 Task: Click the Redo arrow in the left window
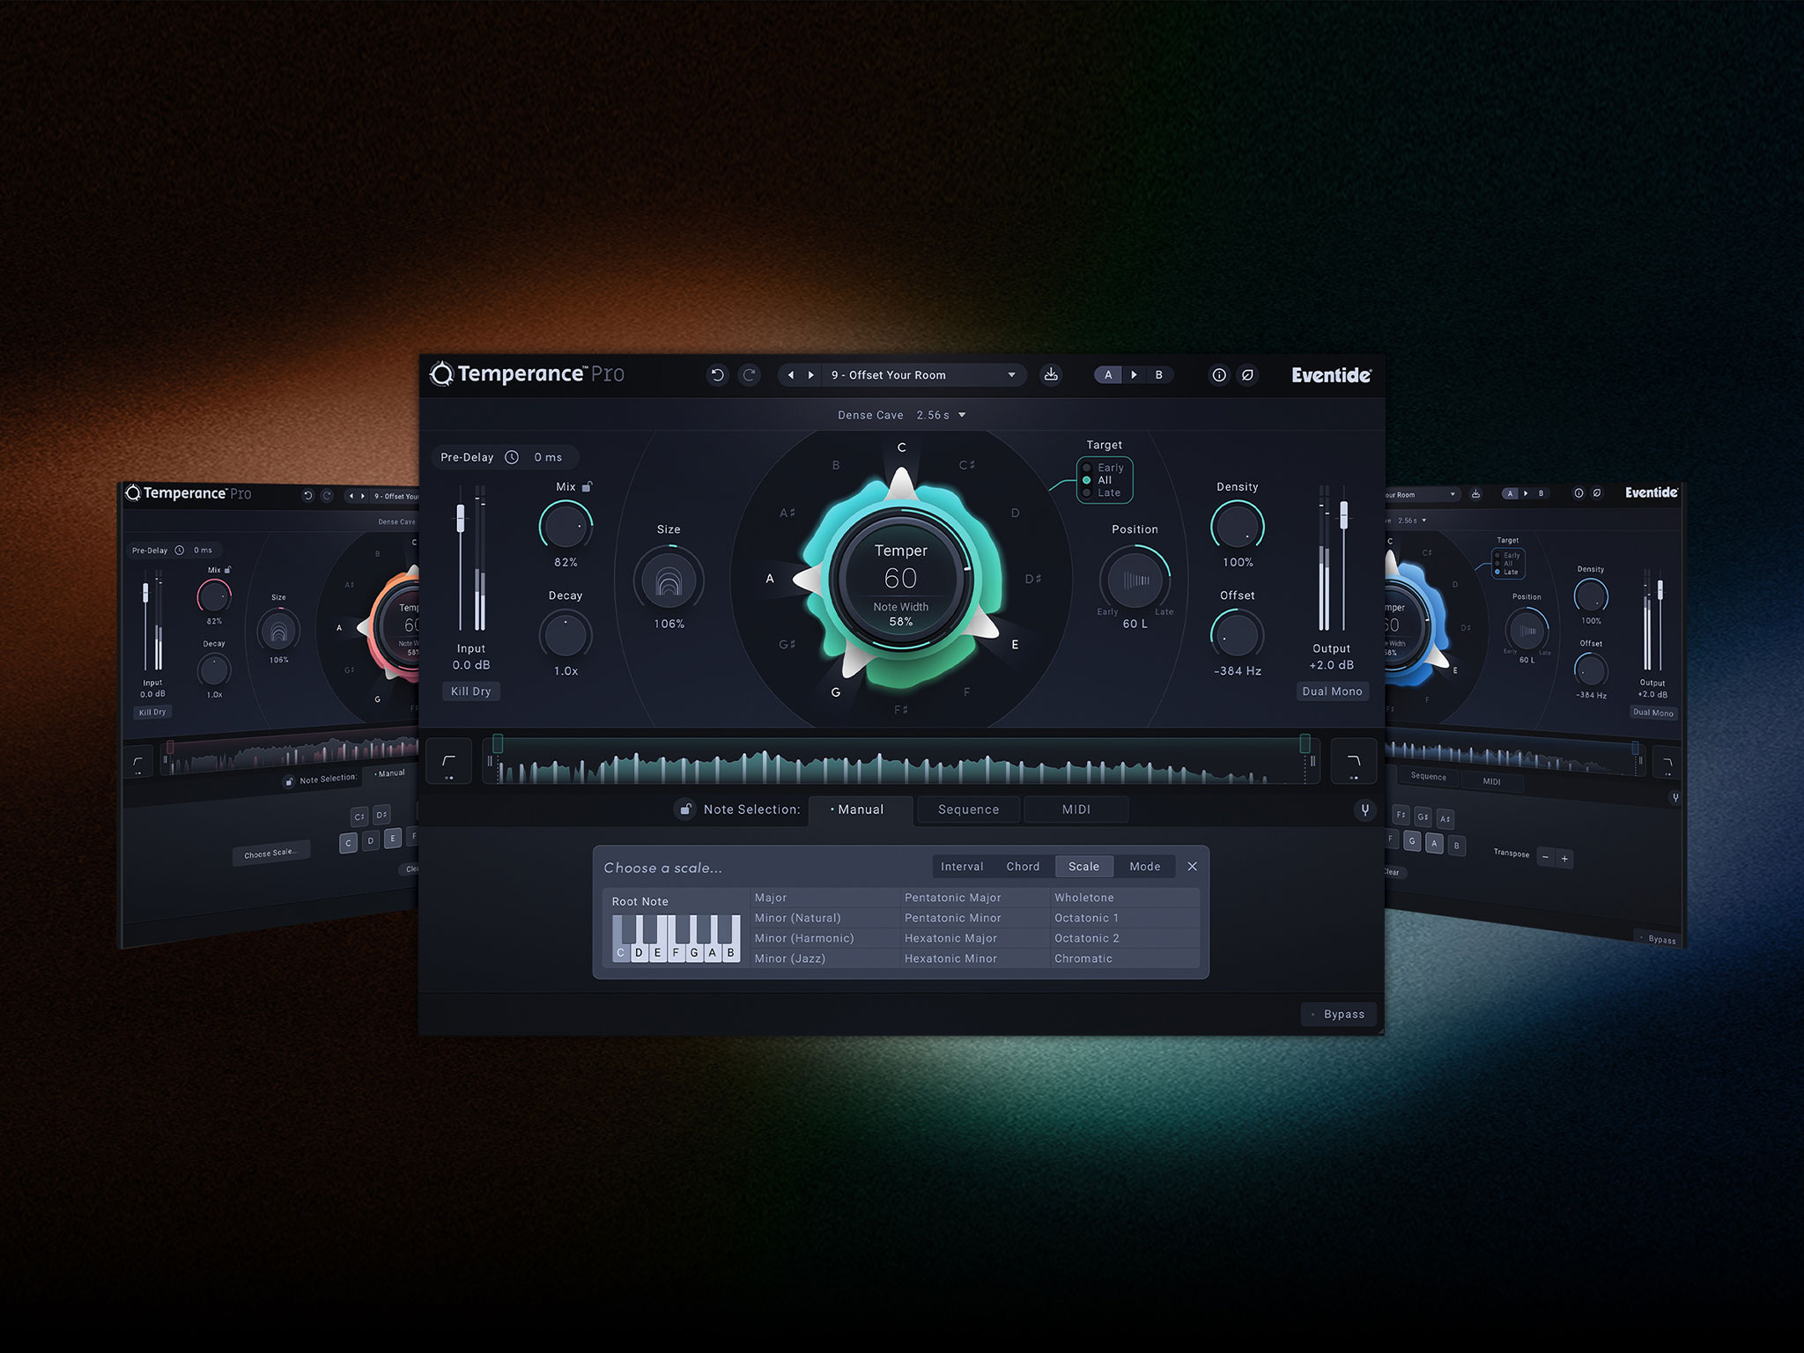point(327,496)
